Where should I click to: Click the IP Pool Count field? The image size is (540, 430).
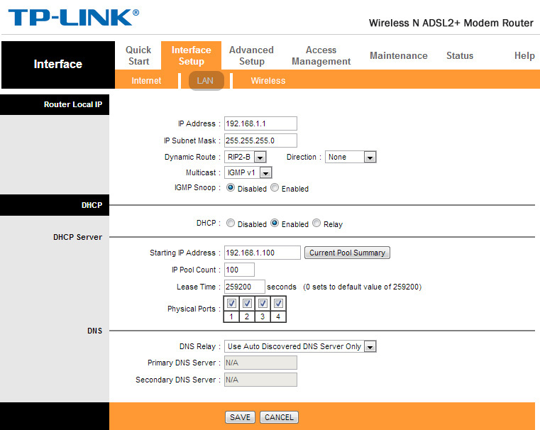coord(239,270)
